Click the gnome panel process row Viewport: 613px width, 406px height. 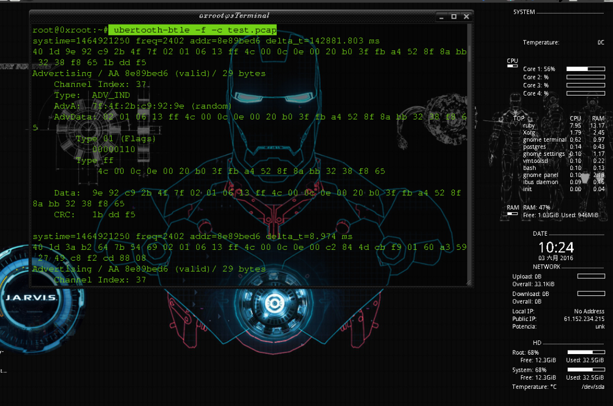click(564, 175)
